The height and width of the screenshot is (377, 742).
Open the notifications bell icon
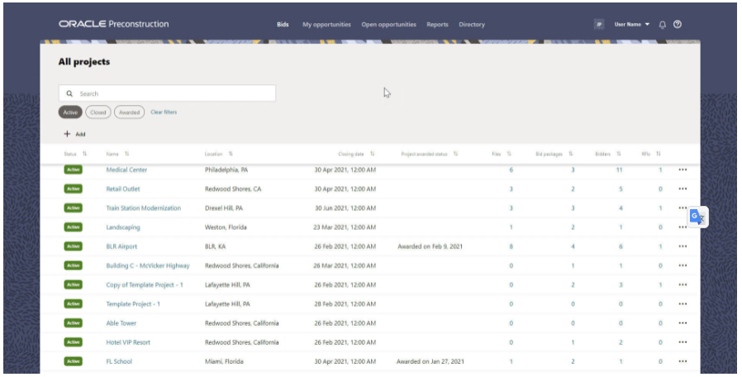[663, 25]
